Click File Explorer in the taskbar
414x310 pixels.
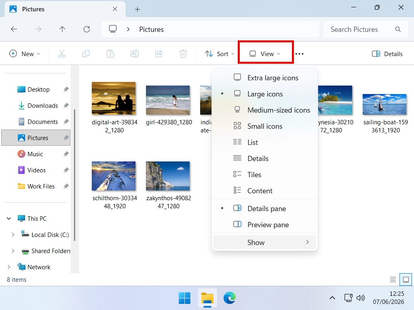[x=207, y=298]
